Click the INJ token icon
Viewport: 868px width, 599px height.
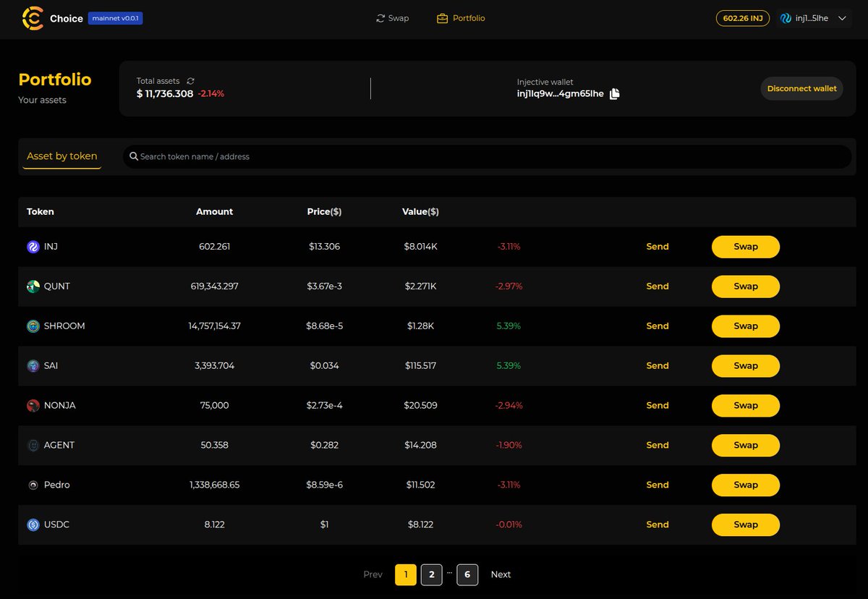tap(33, 247)
